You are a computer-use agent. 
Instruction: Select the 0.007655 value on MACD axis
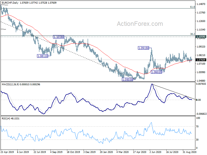coord(201,84)
